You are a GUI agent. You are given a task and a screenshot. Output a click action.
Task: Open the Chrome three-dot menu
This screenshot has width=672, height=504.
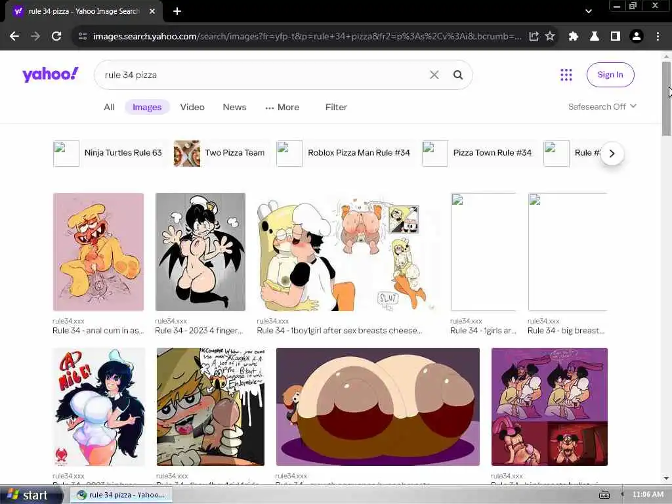pos(658,37)
